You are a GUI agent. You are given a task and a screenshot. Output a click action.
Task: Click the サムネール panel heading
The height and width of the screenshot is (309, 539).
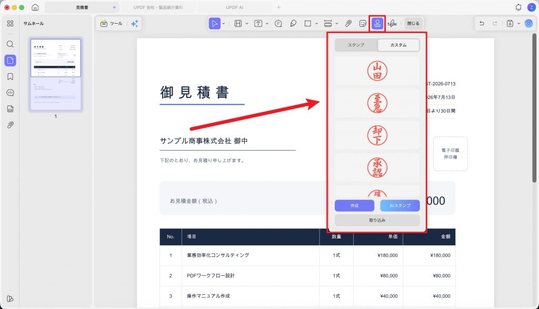point(34,23)
